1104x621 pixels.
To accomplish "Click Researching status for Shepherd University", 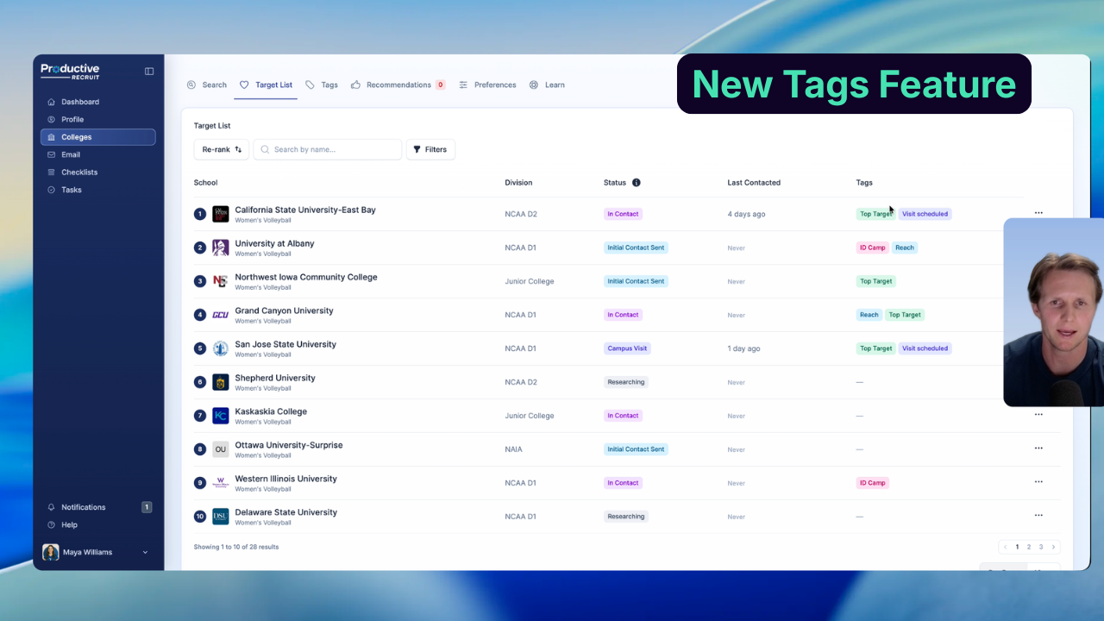I will [x=626, y=382].
